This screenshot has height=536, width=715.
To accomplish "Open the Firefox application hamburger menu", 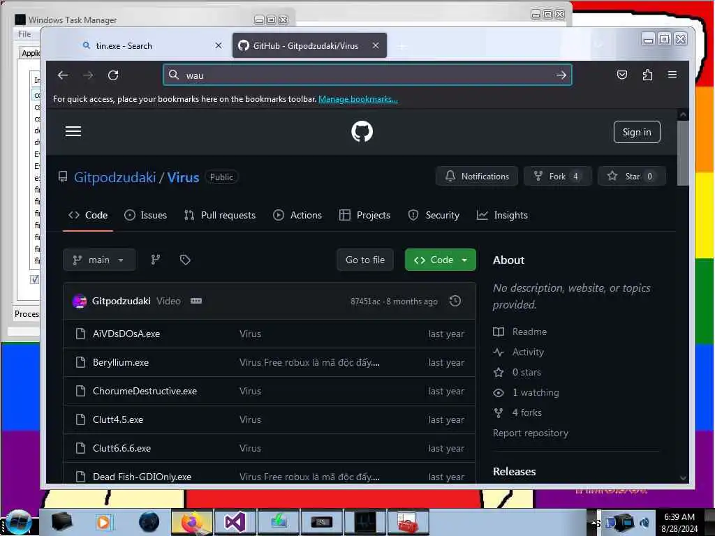I will [672, 75].
